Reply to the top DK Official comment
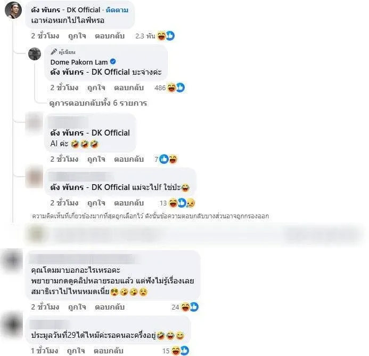This screenshot has height=356, width=369. click(110, 36)
